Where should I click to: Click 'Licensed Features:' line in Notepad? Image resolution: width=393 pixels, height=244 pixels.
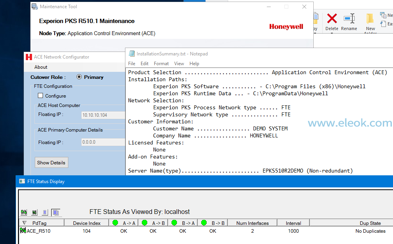pos(156,142)
